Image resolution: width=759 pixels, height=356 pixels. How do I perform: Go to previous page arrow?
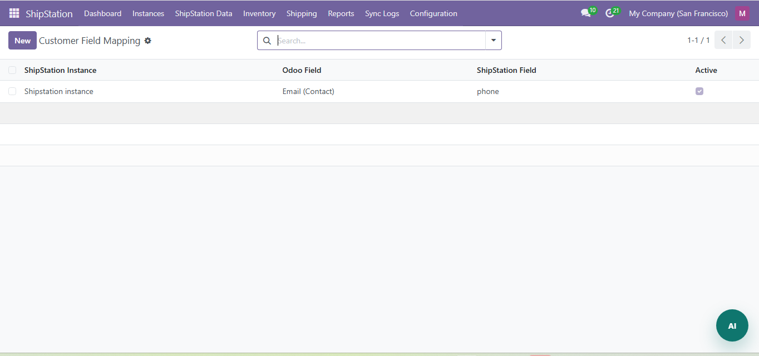[723, 40]
